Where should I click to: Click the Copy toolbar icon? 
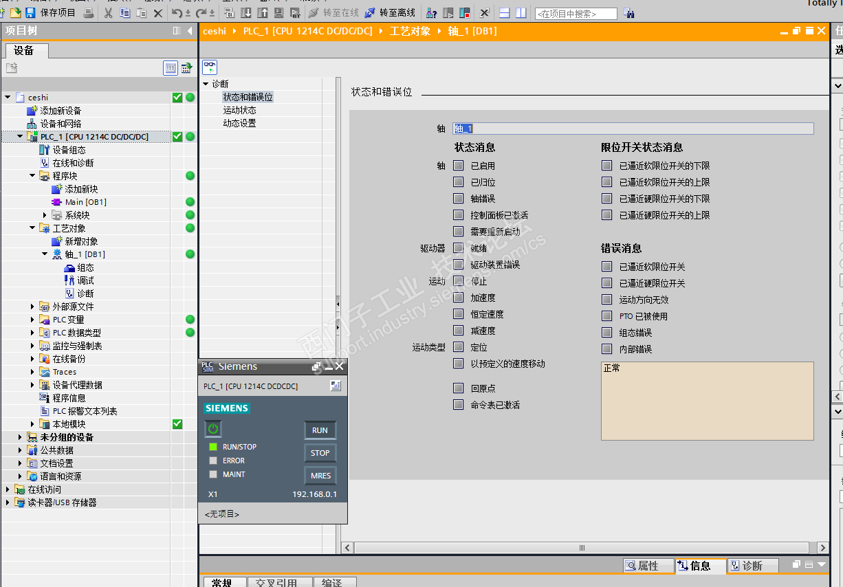124,13
